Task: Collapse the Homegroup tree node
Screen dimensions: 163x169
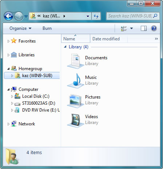Action: [8, 69]
